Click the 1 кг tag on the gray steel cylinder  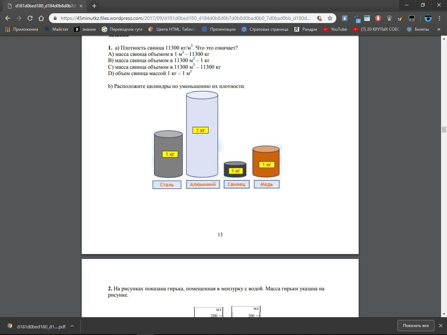[x=170, y=154]
